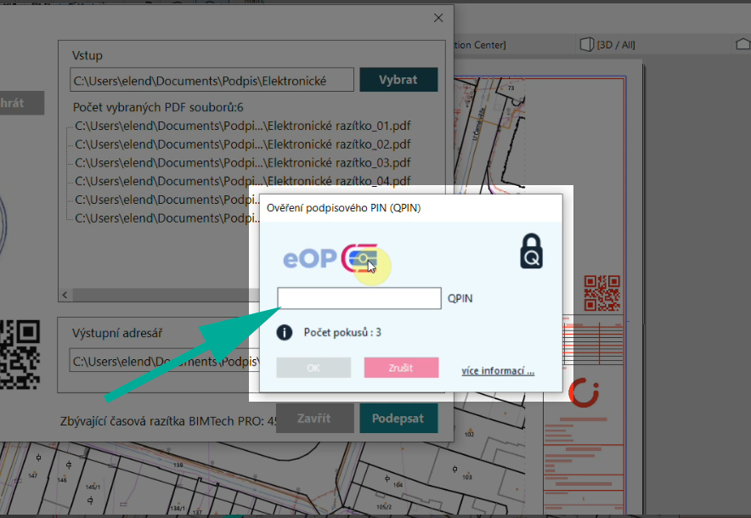Image resolution: width=751 pixels, height=518 pixels.
Task: Click the info icon beside Počet pokusů
Action: (285, 332)
